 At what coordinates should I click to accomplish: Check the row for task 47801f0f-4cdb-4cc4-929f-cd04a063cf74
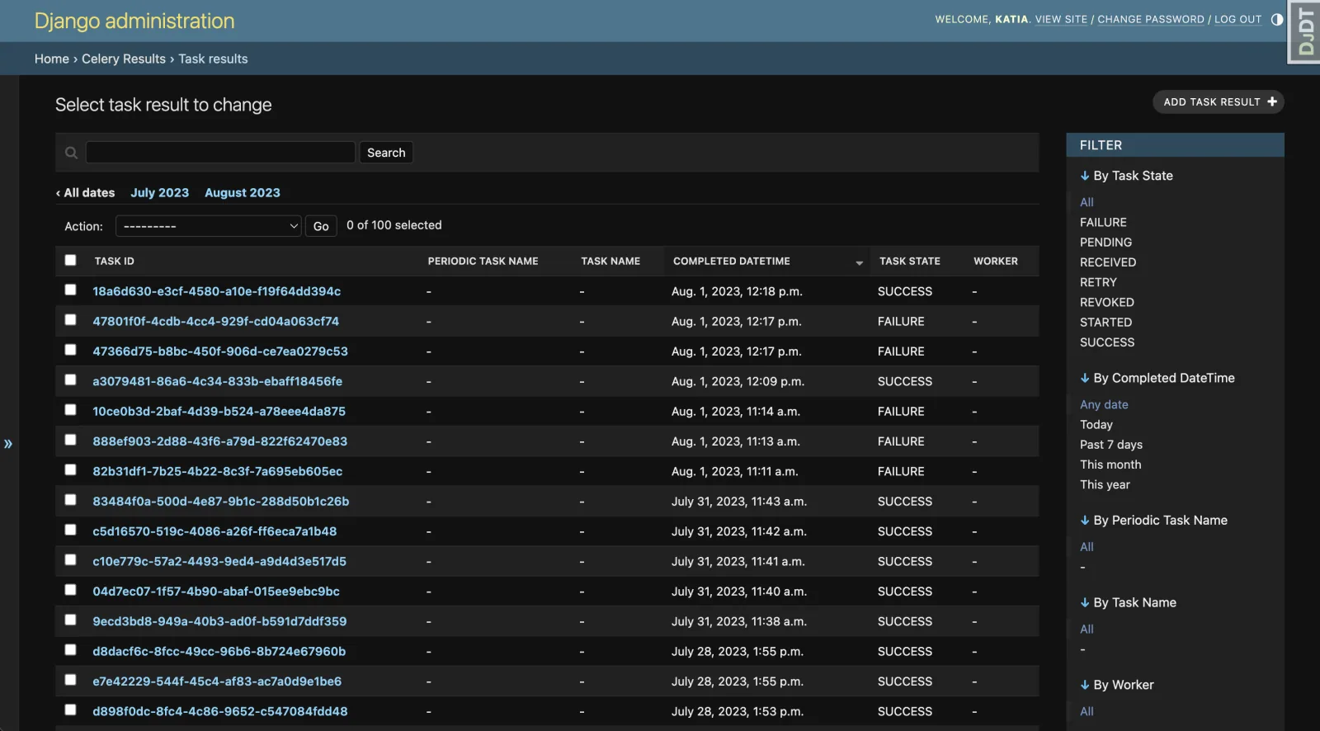pos(70,319)
